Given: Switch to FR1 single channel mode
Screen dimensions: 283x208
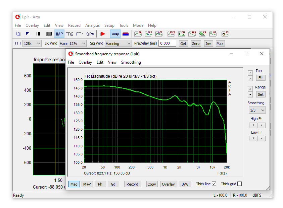Looking at the screenshot, I should (80, 34).
